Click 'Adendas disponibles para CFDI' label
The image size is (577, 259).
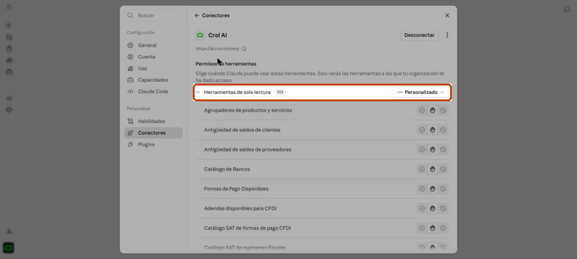[240, 208]
